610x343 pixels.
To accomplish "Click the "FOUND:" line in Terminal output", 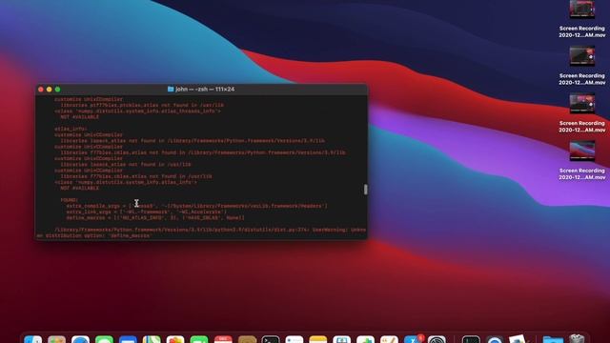I will tap(70, 200).
